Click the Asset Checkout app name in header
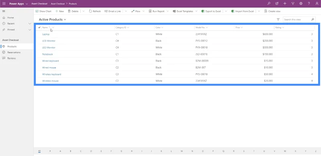 [39, 4]
